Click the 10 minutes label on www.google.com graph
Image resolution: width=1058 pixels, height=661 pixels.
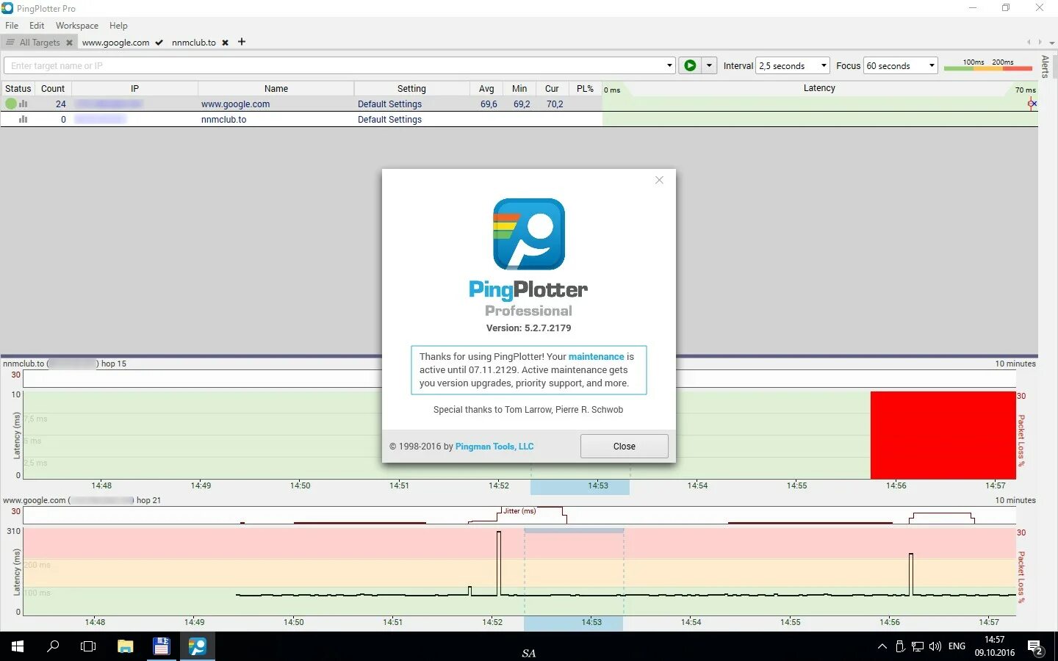pos(1015,500)
